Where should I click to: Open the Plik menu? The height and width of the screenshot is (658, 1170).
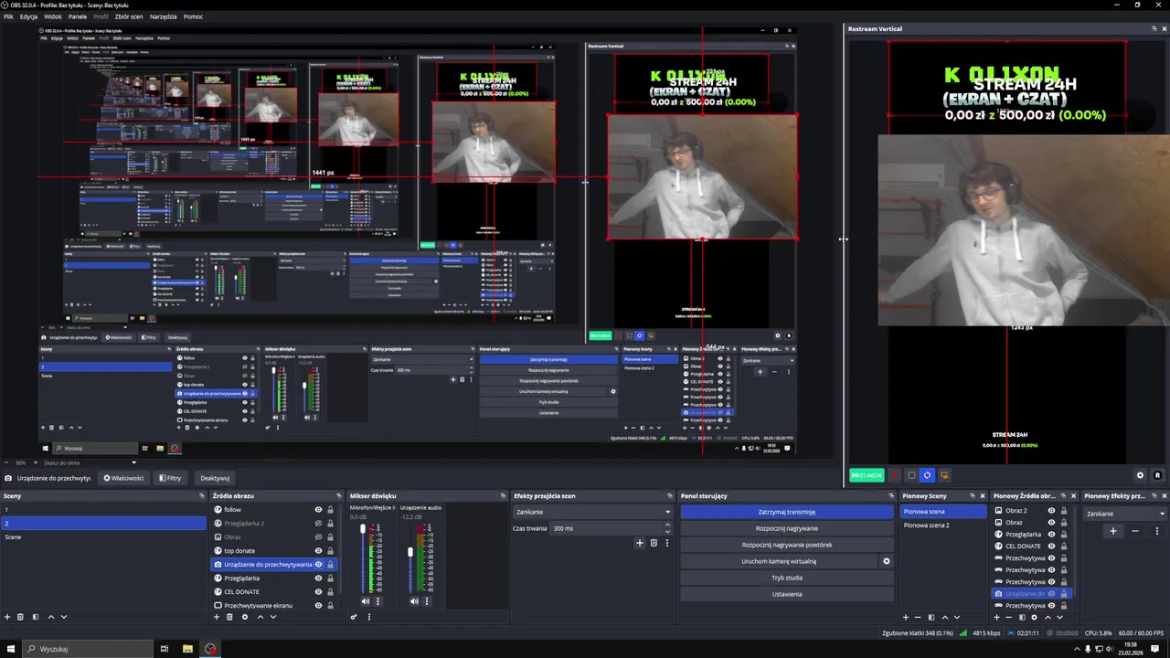[8, 16]
